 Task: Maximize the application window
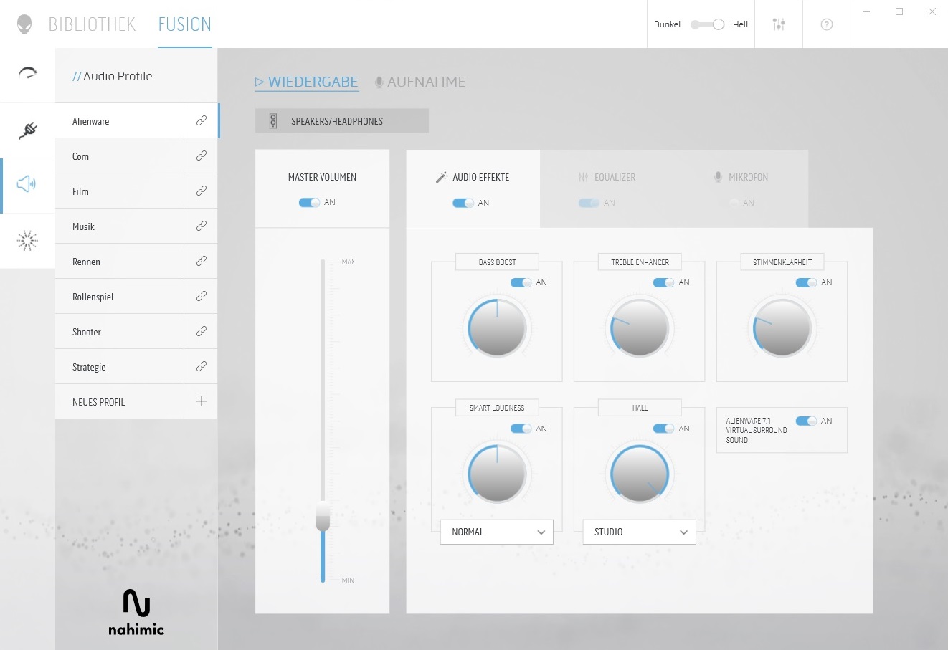(x=899, y=11)
